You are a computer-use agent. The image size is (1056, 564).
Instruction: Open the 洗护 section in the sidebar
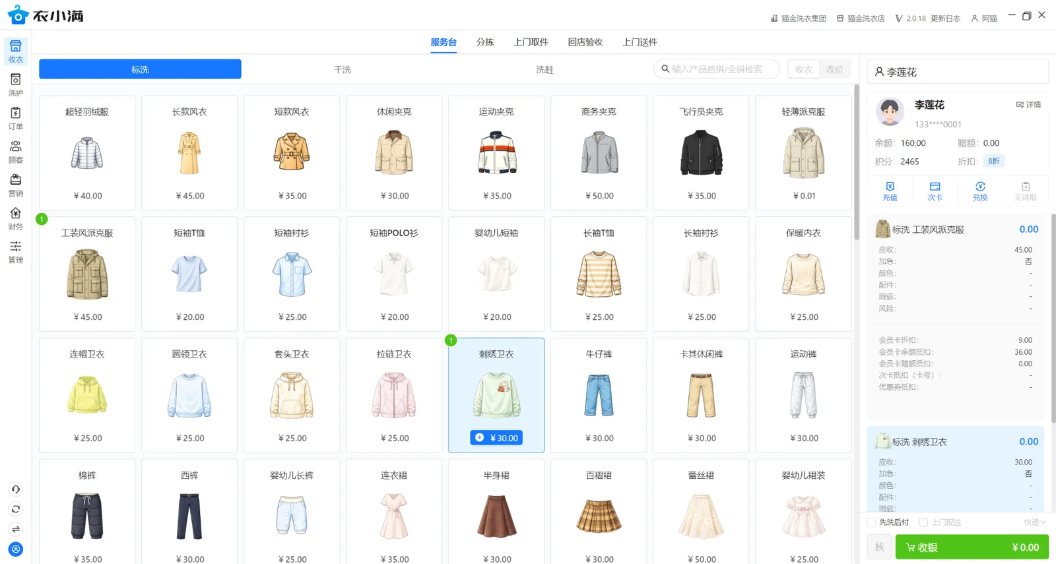point(16,84)
